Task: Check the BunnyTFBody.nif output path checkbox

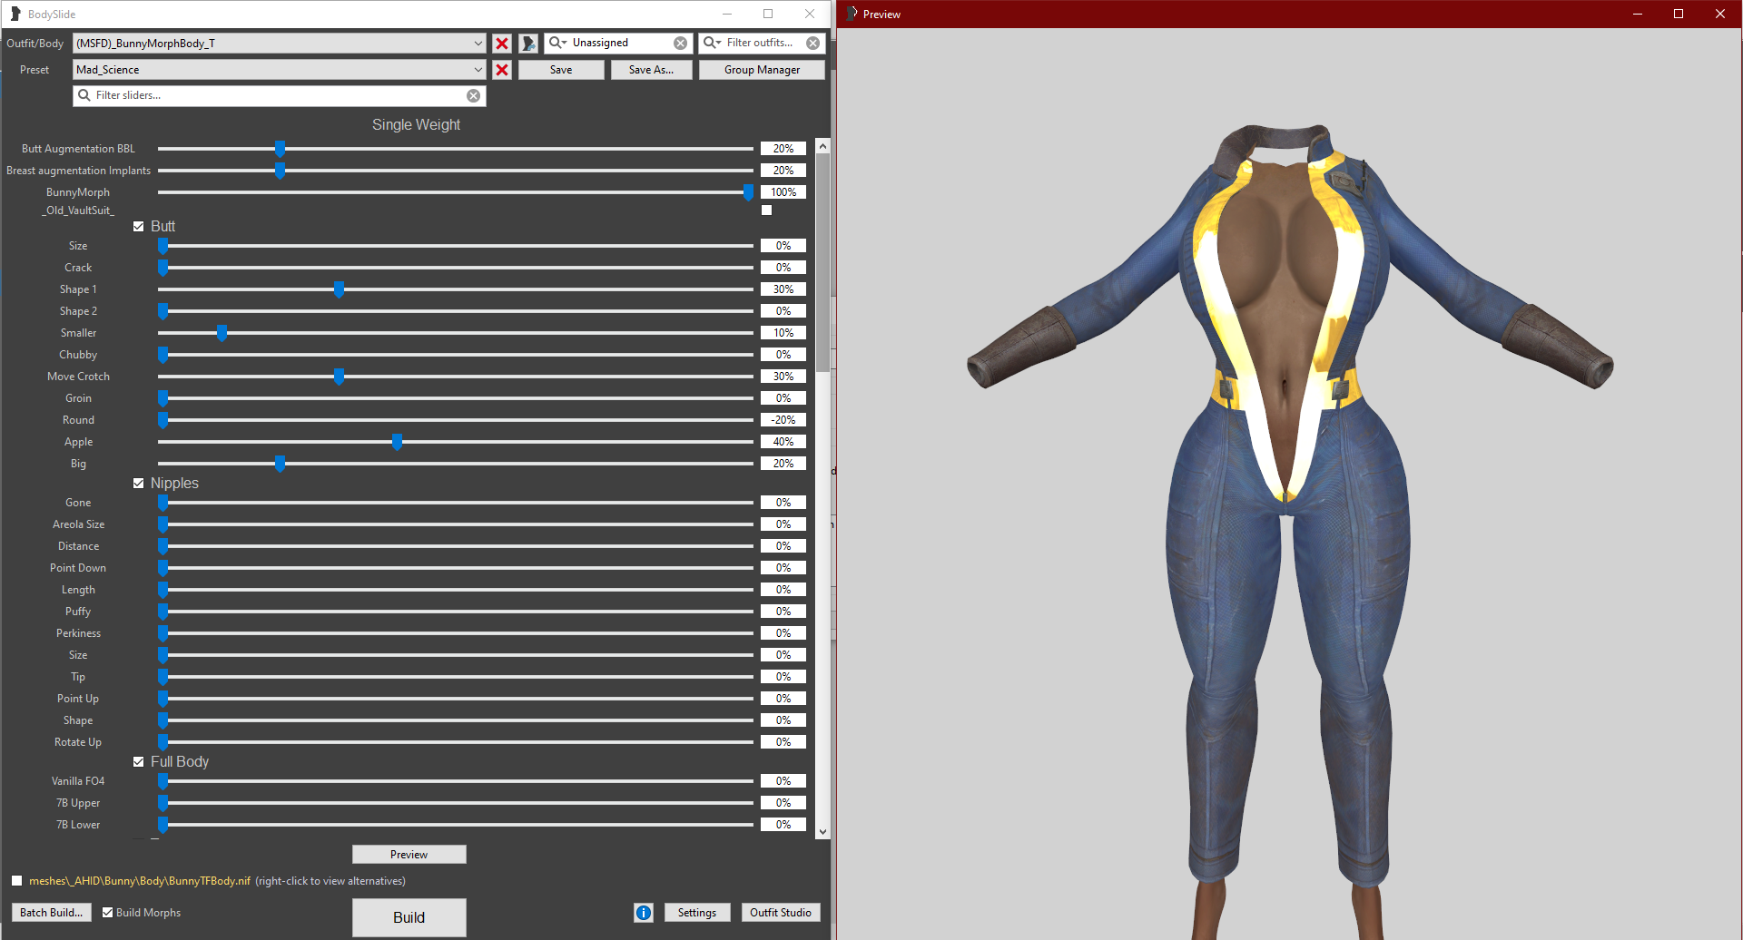Action: (x=16, y=881)
